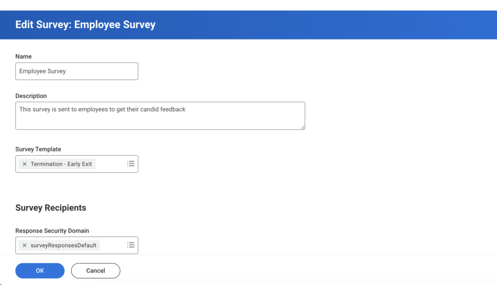Grab the Description box resize handle
497x285 pixels.
[x=302, y=127]
